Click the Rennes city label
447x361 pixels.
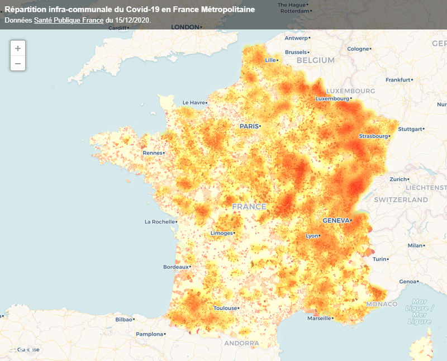pyautogui.click(x=153, y=153)
